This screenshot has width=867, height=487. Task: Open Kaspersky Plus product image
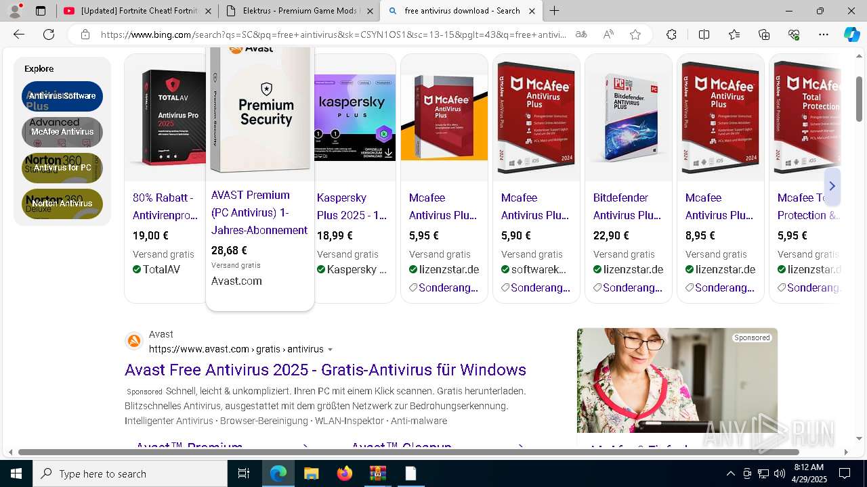pyautogui.click(x=355, y=118)
